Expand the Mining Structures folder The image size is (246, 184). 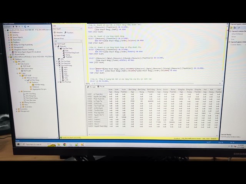pyautogui.click(x=20, y=103)
